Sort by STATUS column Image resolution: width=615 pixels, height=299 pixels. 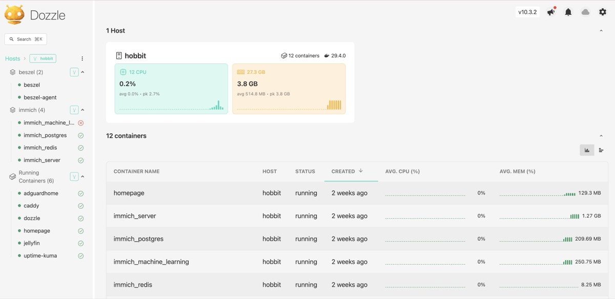point(305,172)
